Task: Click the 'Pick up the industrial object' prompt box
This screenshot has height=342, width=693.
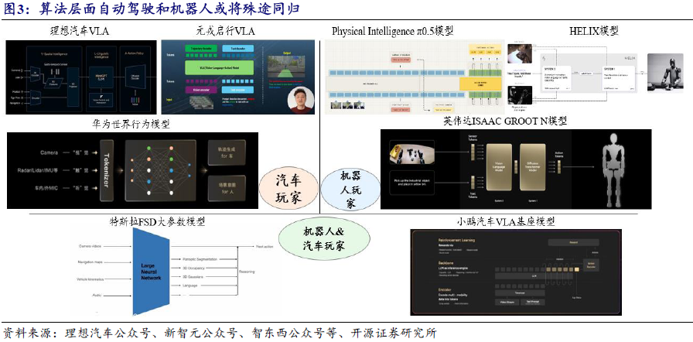Action: 411,182
